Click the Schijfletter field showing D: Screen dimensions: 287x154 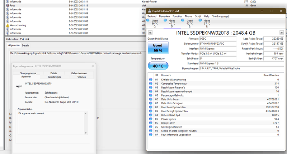(x=218, y=59)
